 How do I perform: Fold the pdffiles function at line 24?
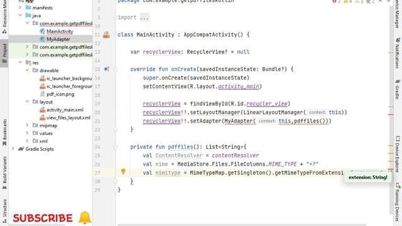click(116, 147)
